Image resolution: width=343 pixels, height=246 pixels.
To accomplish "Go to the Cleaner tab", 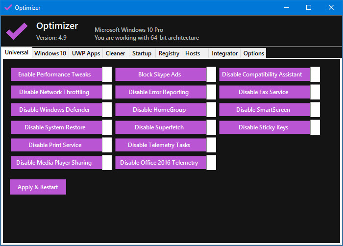I will (116, 53).
